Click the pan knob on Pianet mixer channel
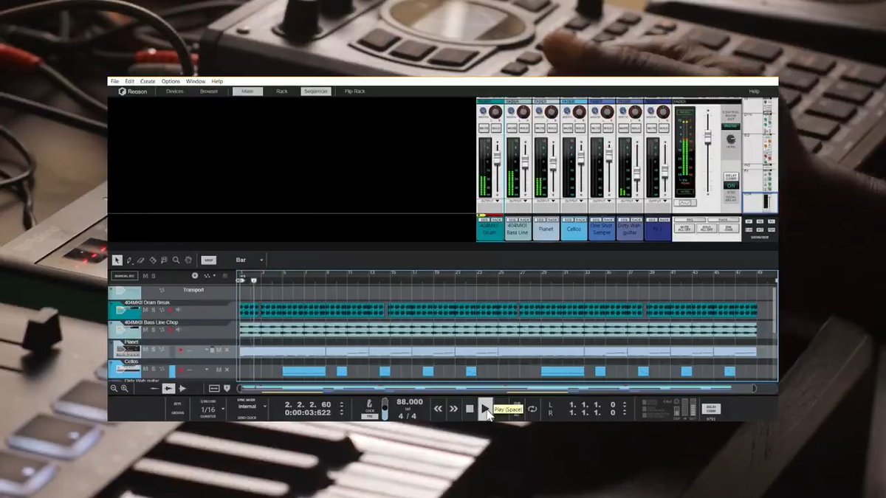 pos(552,111)
